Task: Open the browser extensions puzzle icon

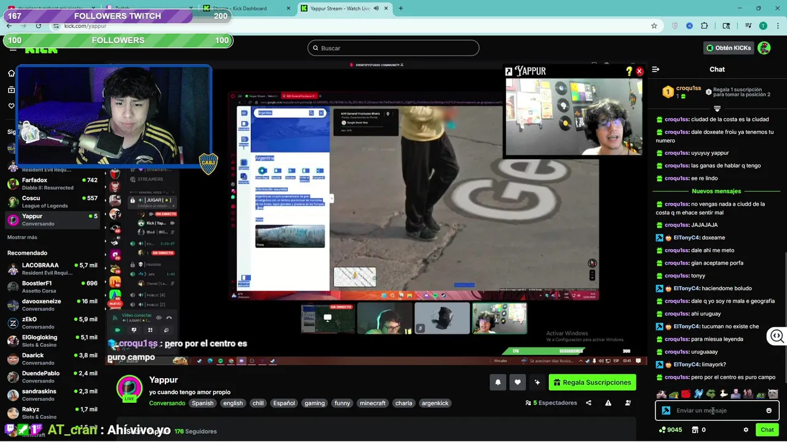Action: pos(705,26)
